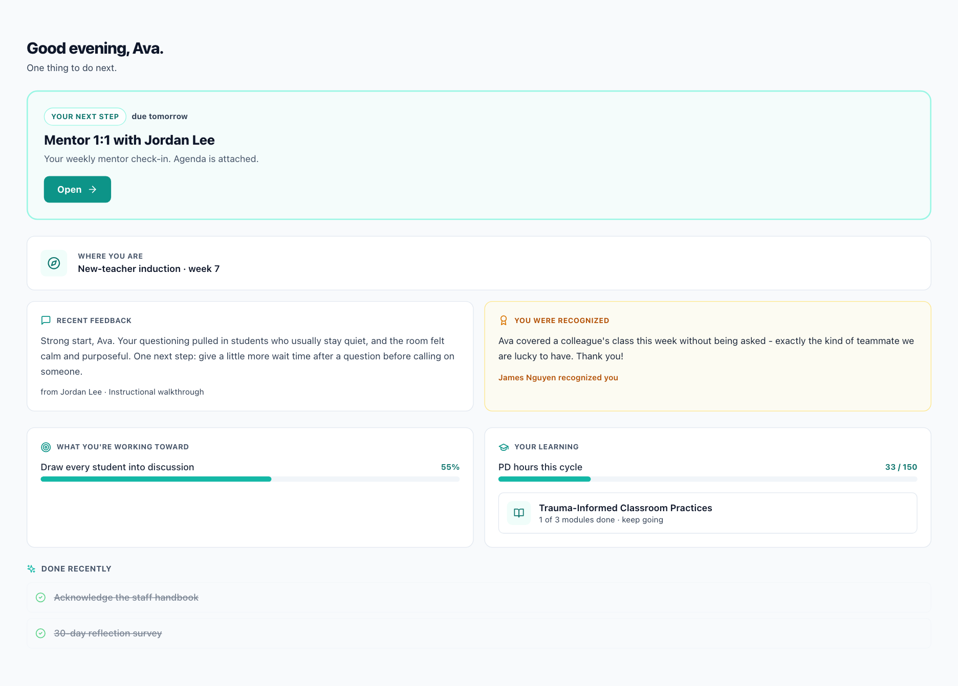958x686 pixels.
Task: Click the PD hours progress bar
Action: click(708, 479)
